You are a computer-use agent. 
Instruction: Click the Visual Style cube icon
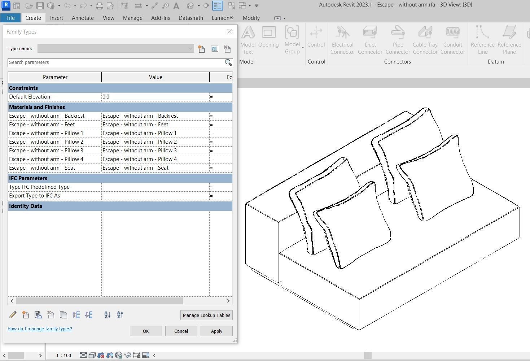coord(92,355)
